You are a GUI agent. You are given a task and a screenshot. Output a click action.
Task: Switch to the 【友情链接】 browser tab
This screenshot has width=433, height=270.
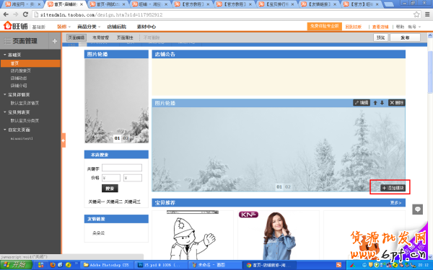click(x=319, y=4)
